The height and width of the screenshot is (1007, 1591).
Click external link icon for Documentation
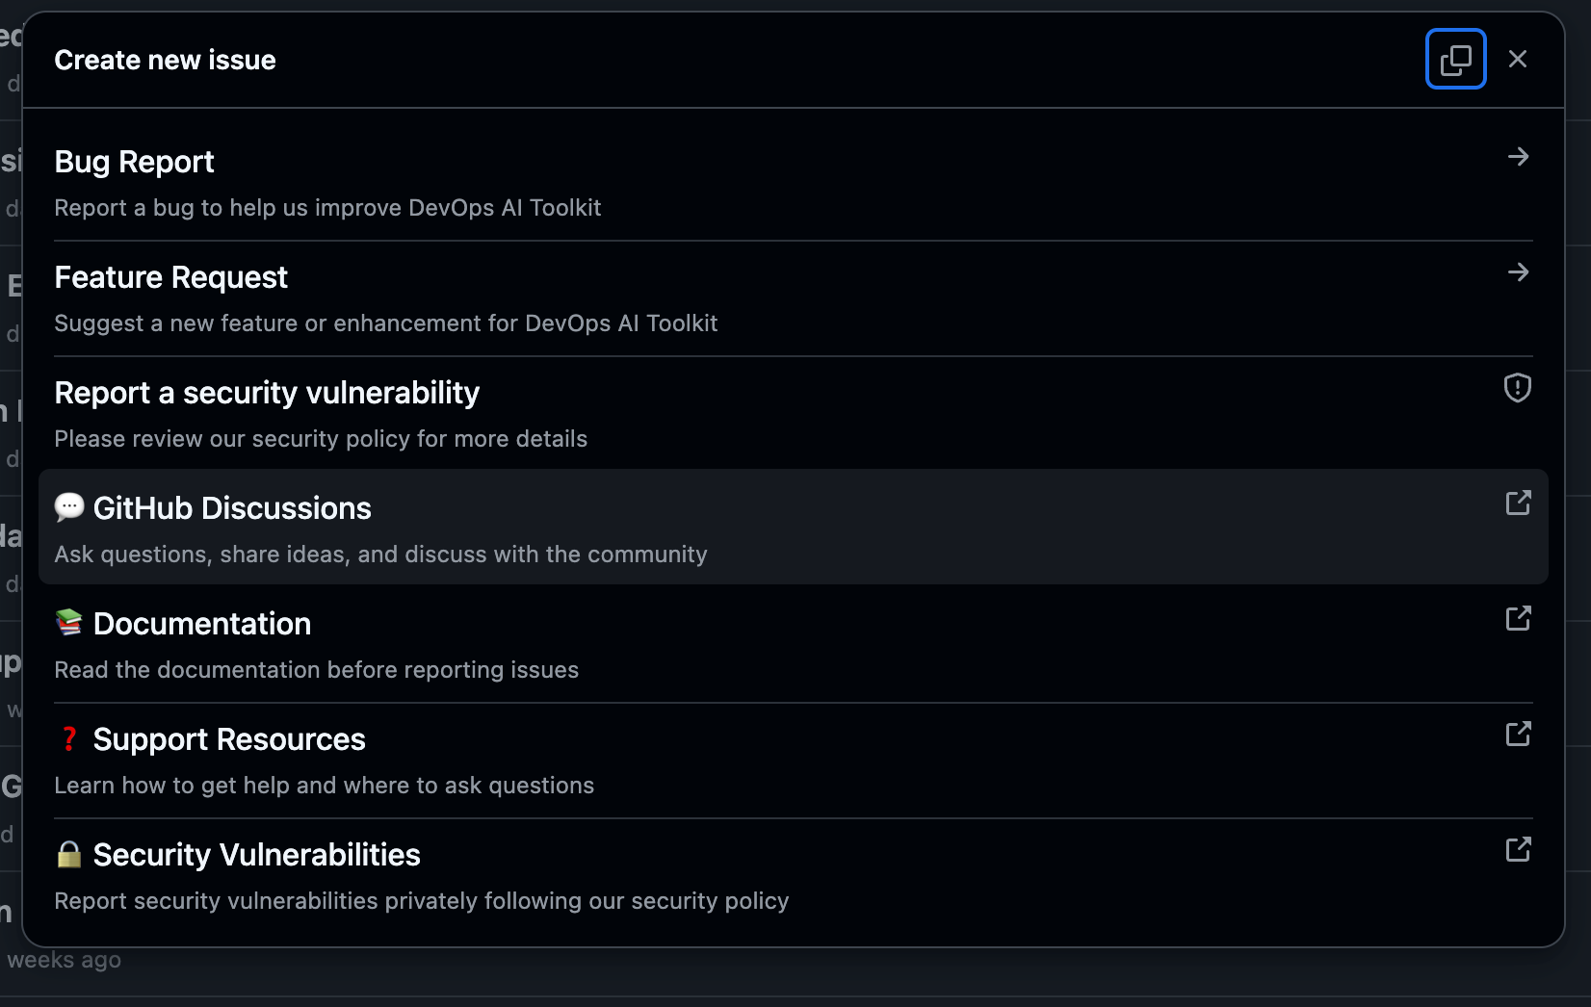click(x=1518, y=619)
